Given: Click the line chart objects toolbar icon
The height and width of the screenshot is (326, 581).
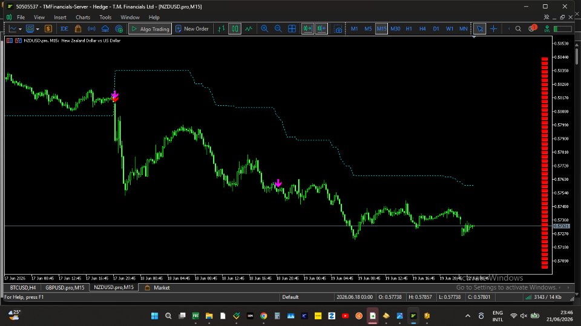Looking at the screenshot, I should click(x=13, y=28).
